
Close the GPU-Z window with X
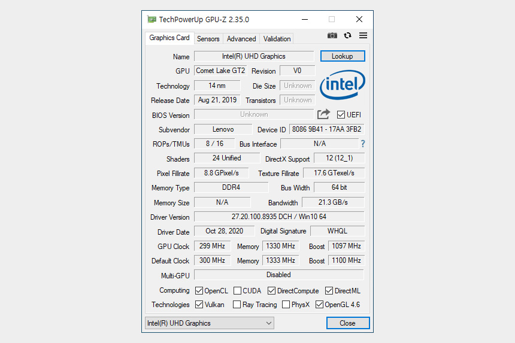coord(359,19)
